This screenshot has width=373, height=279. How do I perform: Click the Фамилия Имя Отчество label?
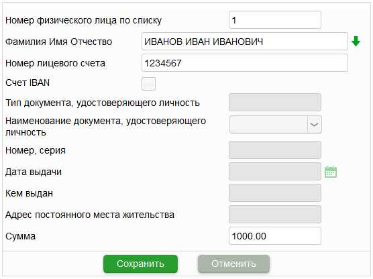(59, 42)
